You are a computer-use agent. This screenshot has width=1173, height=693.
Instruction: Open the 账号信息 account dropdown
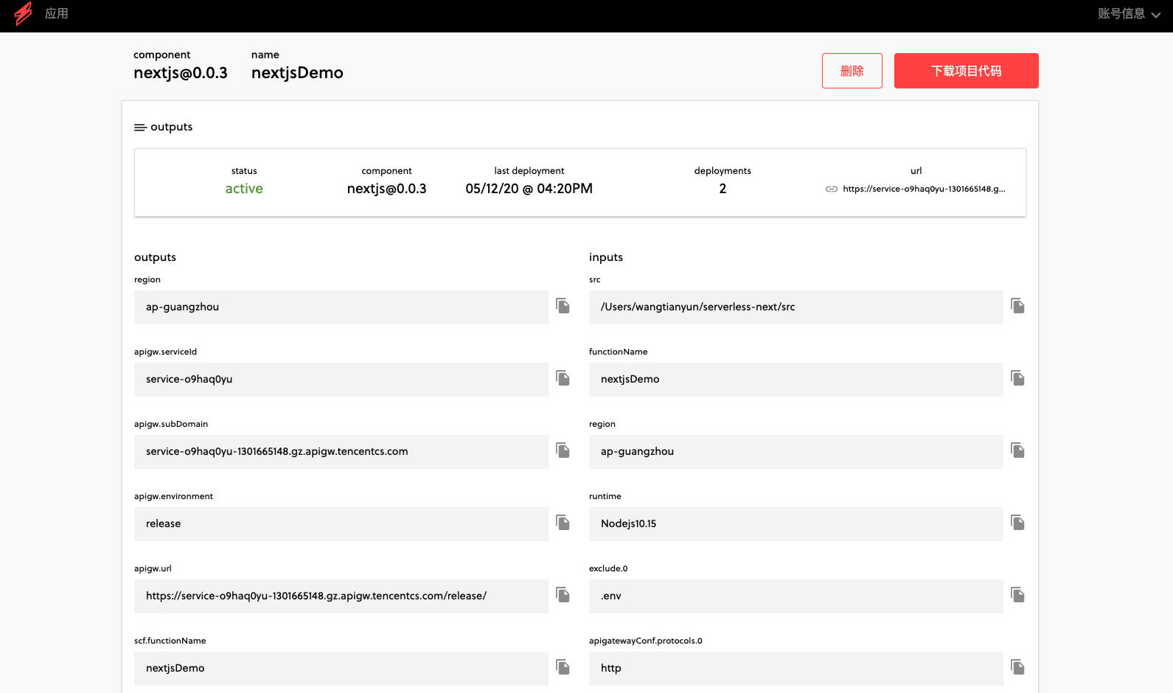tap(1128, 14)
